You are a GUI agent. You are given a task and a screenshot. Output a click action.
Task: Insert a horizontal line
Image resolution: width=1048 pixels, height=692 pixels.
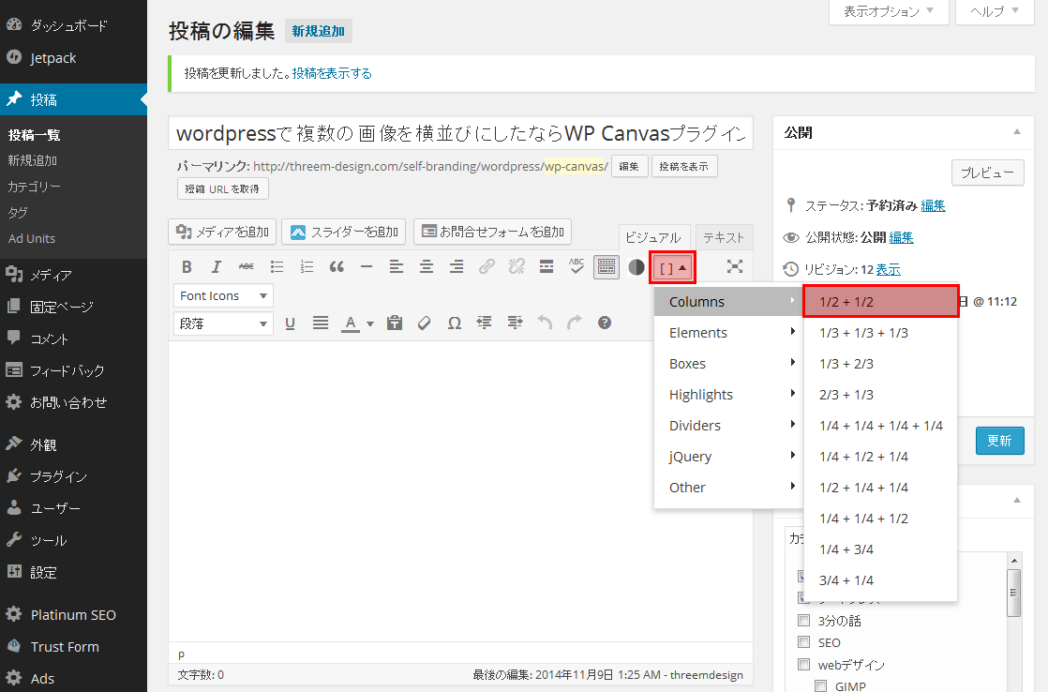tap(367, 267)
